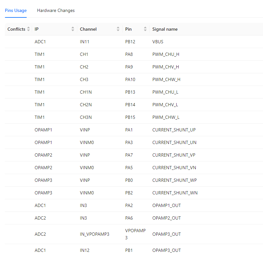Select the PB12 pin cell
The width and height of the screenshot is (263, 258).
pos(130,42)
